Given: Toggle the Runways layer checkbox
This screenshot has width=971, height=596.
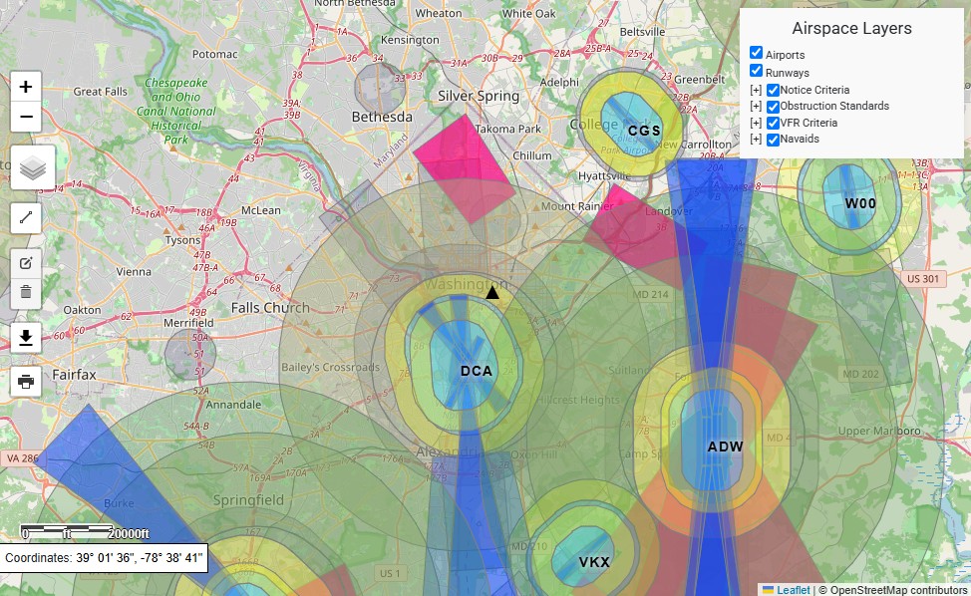Looking at the screenshot, I should coord(756,70).
